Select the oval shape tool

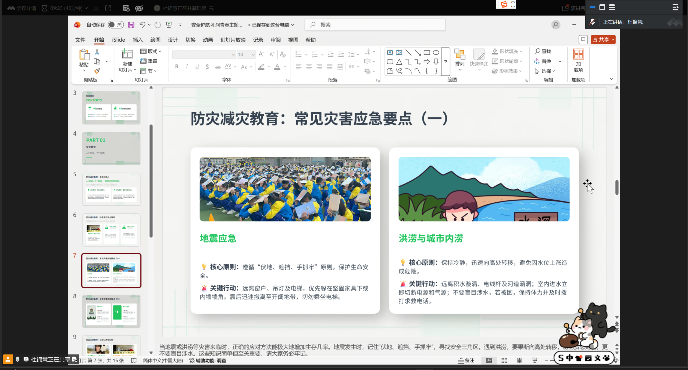pyautogui.click(x=436, y=53)
